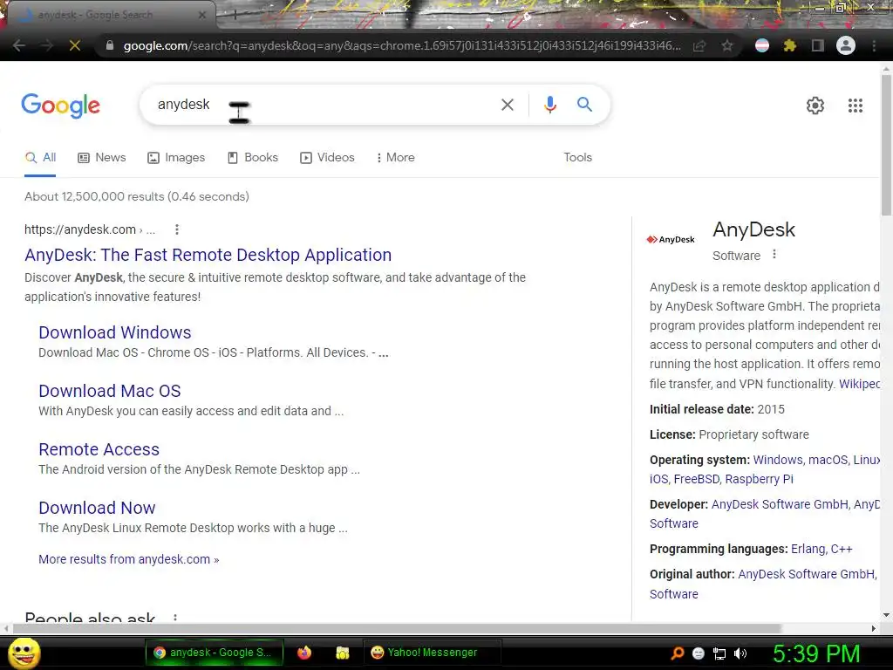Switch to the Videos tab
The image size is (893, 670).
coord(327,157)
